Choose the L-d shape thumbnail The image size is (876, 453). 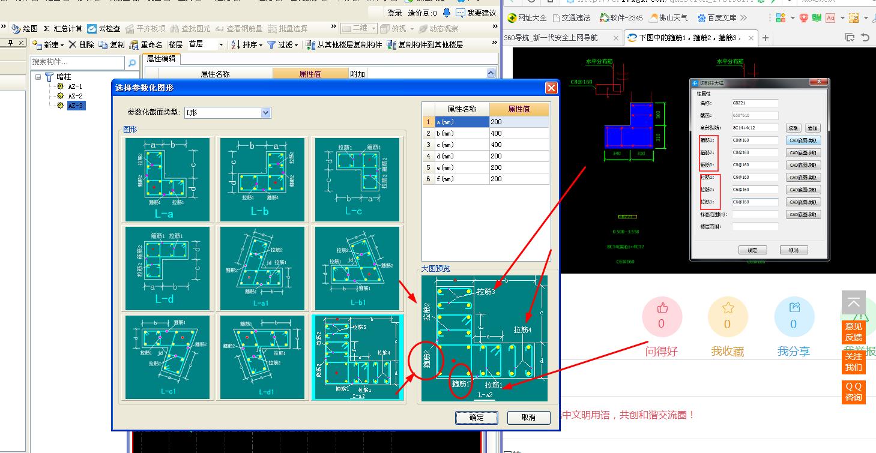(x=168, y=268)
